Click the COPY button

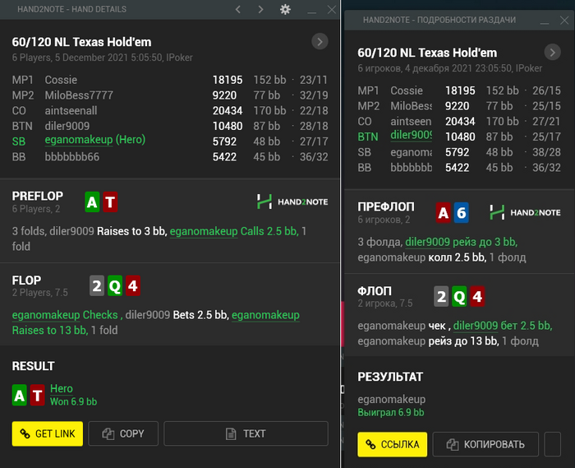coord(123,433)
